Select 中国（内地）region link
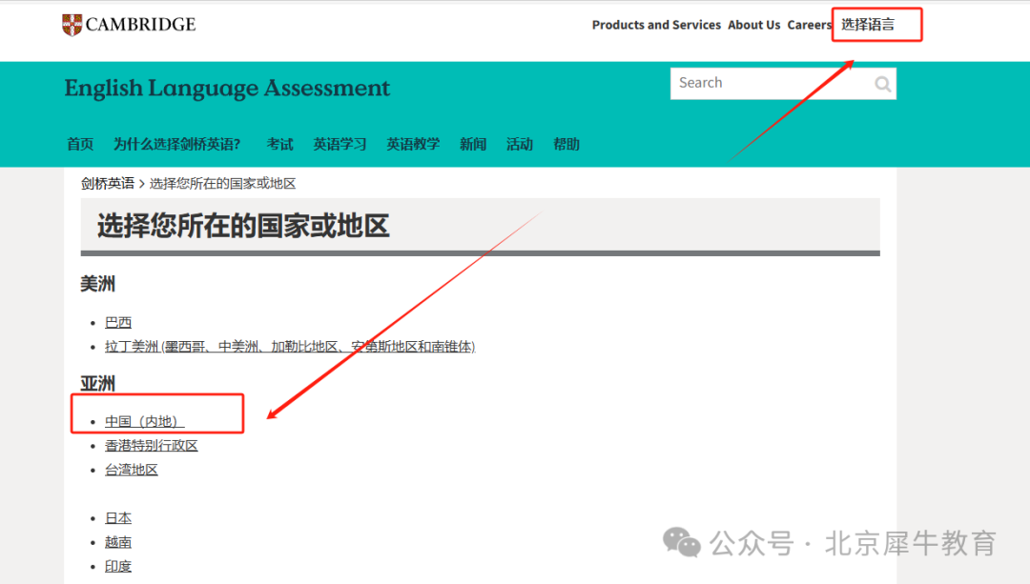This screenshot has height=584, width=1030. 144,421
